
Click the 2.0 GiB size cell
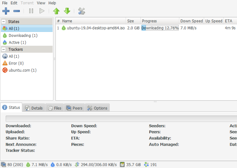pyautogui.click(x=133, y=28)
